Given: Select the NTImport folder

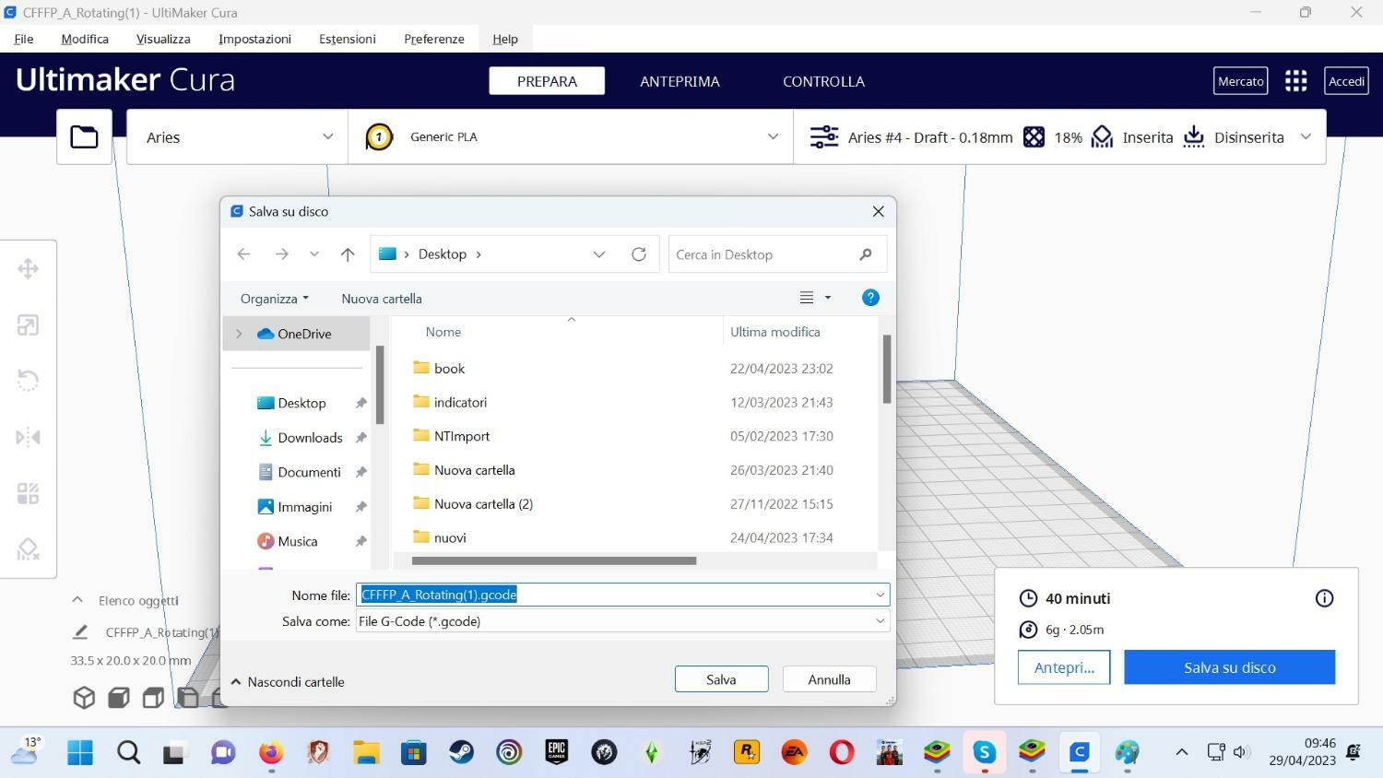Looking at the screenshot, I should [x=462, y=436].
